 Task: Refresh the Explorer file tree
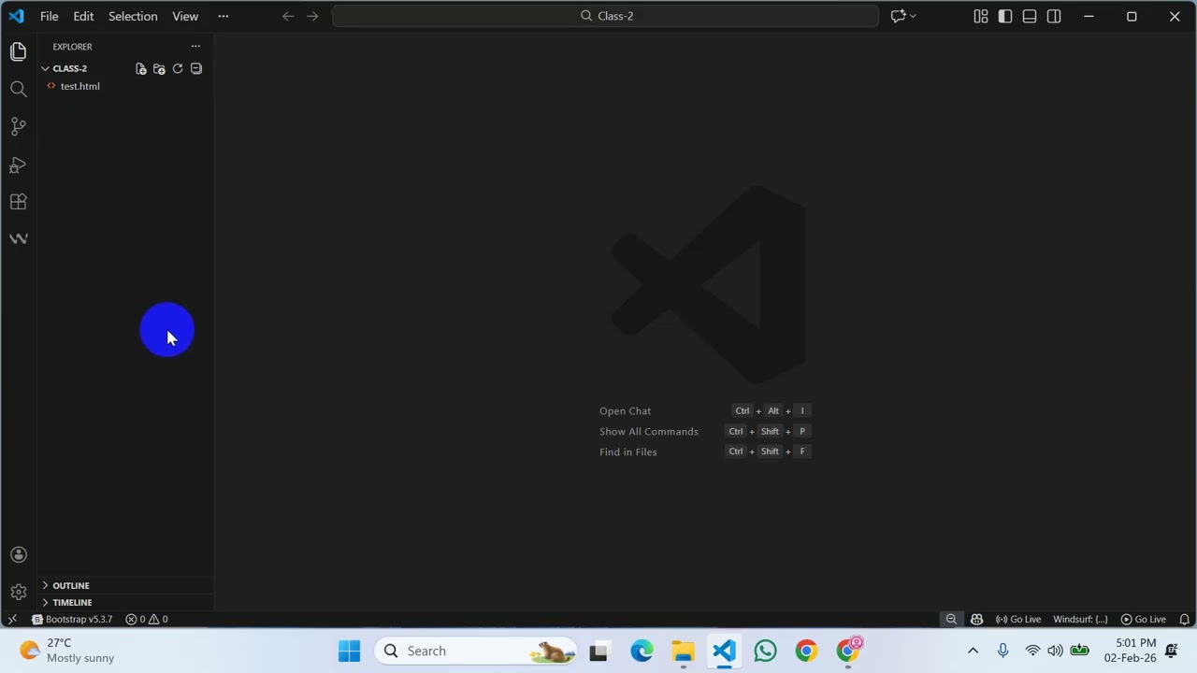click(x=178, y=68)
